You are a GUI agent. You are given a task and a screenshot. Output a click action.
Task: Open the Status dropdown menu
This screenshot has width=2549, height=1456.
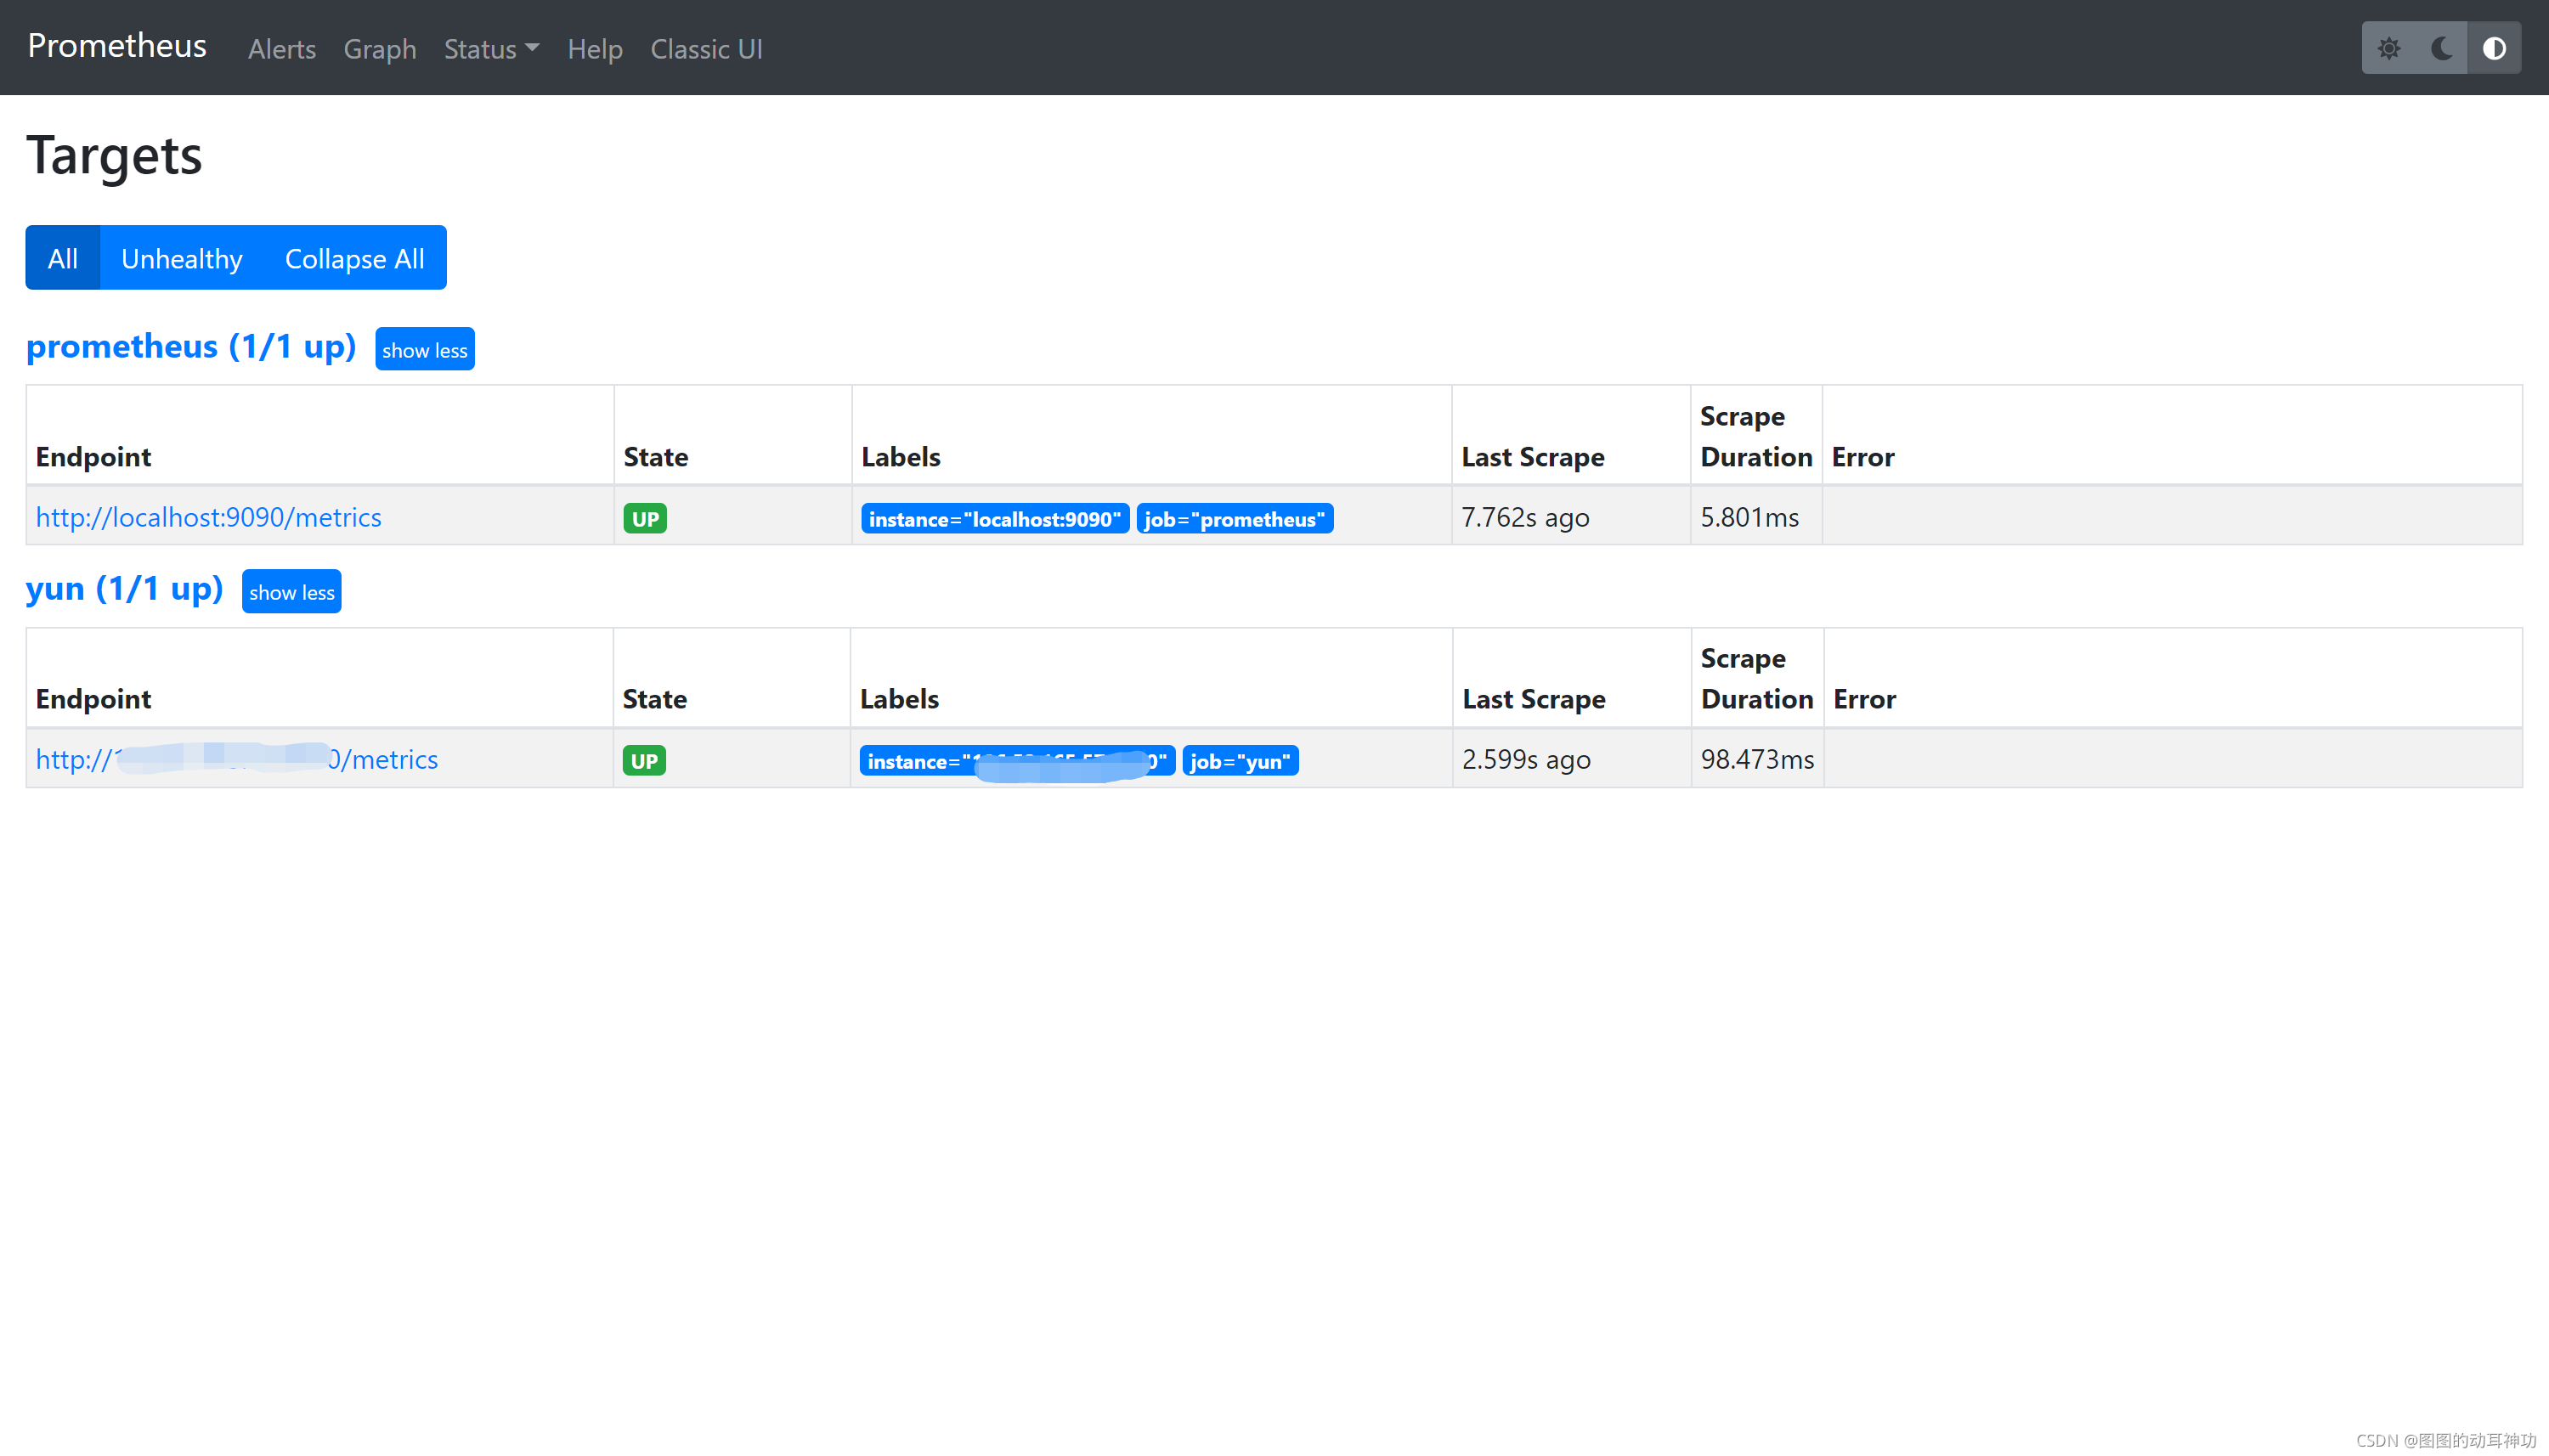coord(491,49)
